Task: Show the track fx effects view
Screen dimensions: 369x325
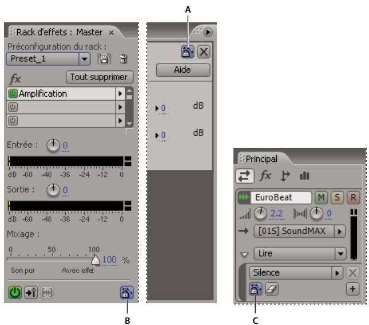Action: [x=265, y=176]
